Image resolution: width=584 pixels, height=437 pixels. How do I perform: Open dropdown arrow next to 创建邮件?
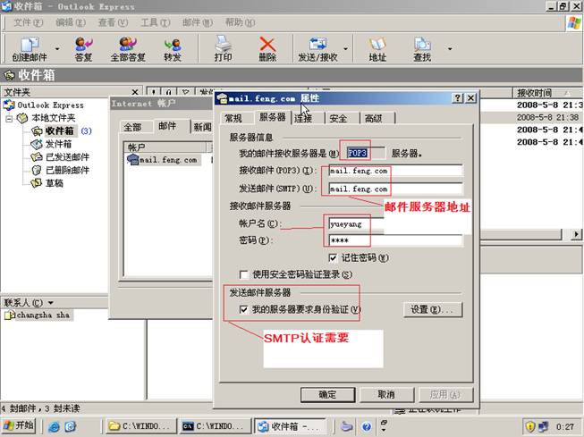point(58,49)
